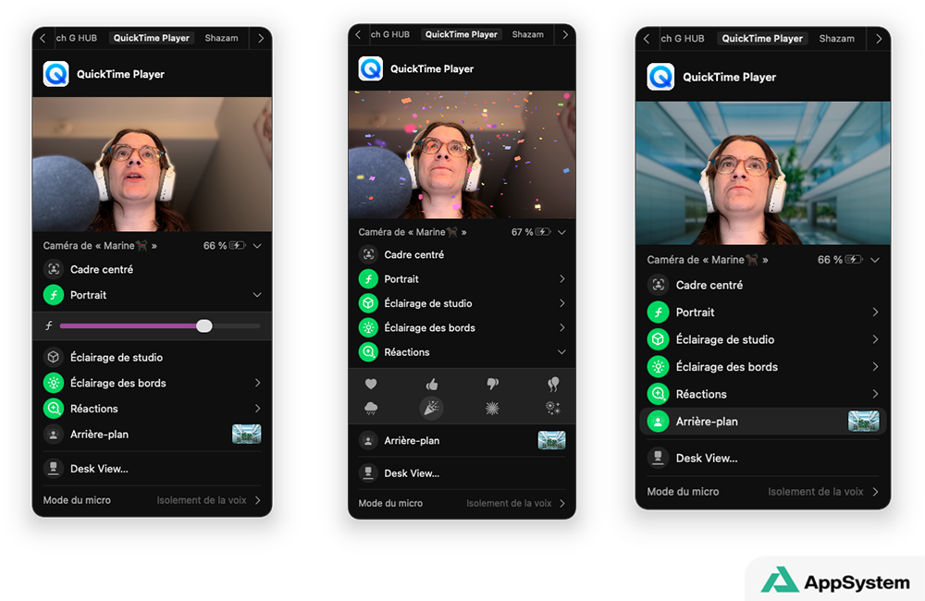Select the thumbs down reaction

(492, 384)
